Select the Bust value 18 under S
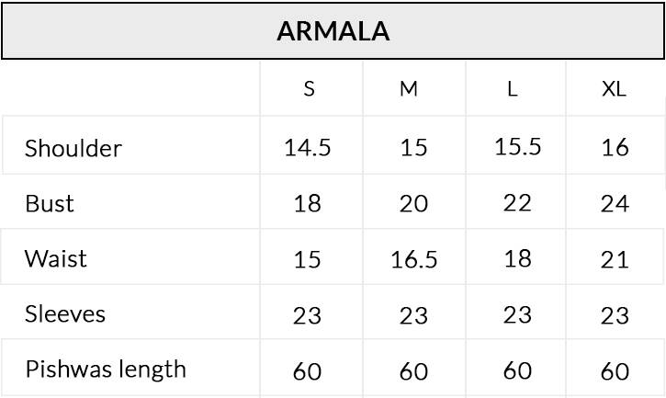 coord(307,204)
